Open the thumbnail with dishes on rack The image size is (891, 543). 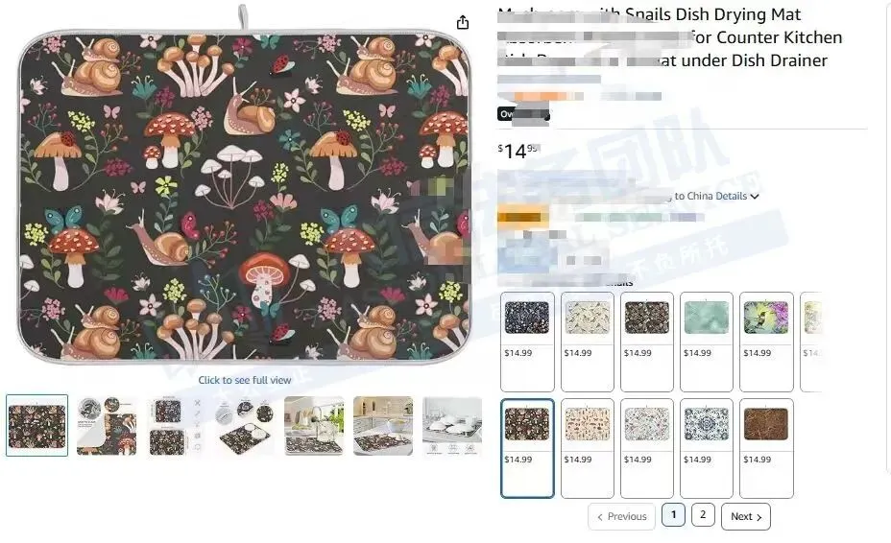[452, 425]
